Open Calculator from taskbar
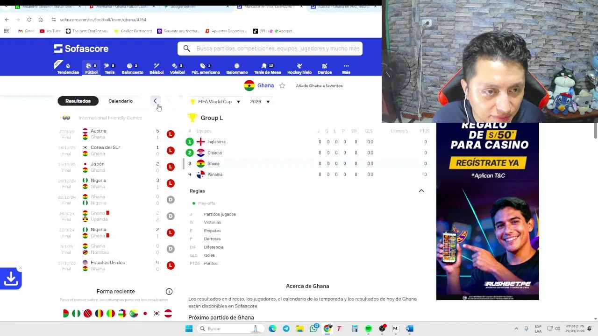This screenshot has width=598, height=336. 354,329
